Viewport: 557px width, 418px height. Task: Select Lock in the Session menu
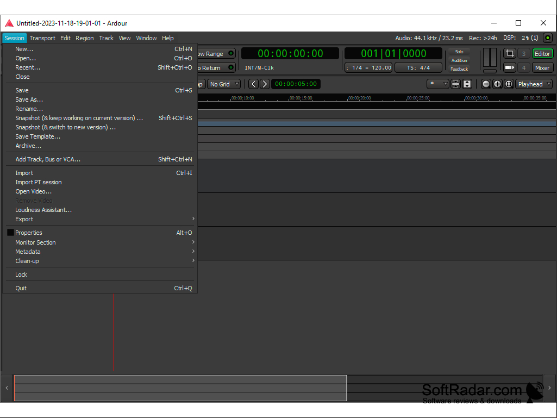[x=100, y=274]
